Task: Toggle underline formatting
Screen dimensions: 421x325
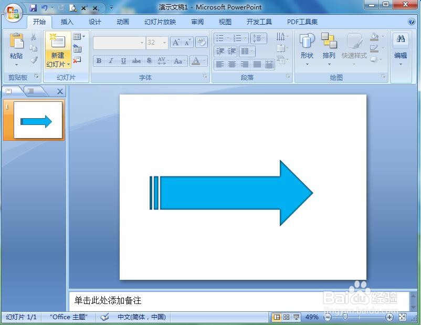Action: [x=123, y=61]
